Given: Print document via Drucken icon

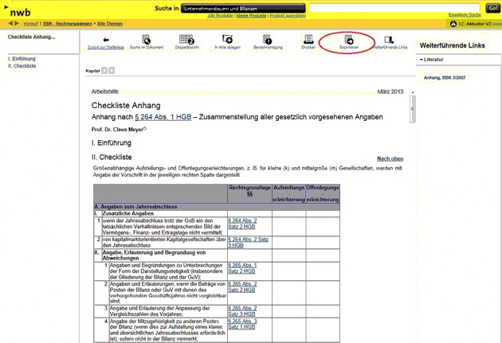Looking at the screenshot, I should click(x=308, y=39).
